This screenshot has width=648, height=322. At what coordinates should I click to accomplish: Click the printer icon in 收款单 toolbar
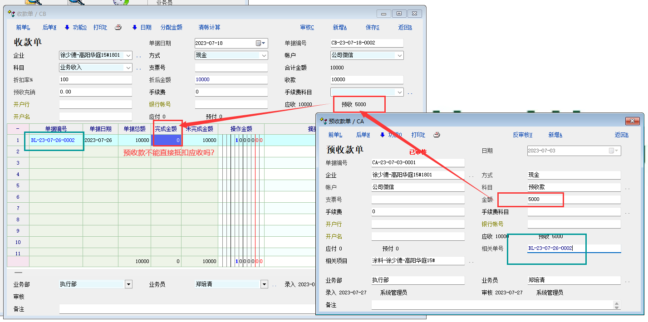pos(118,27)
